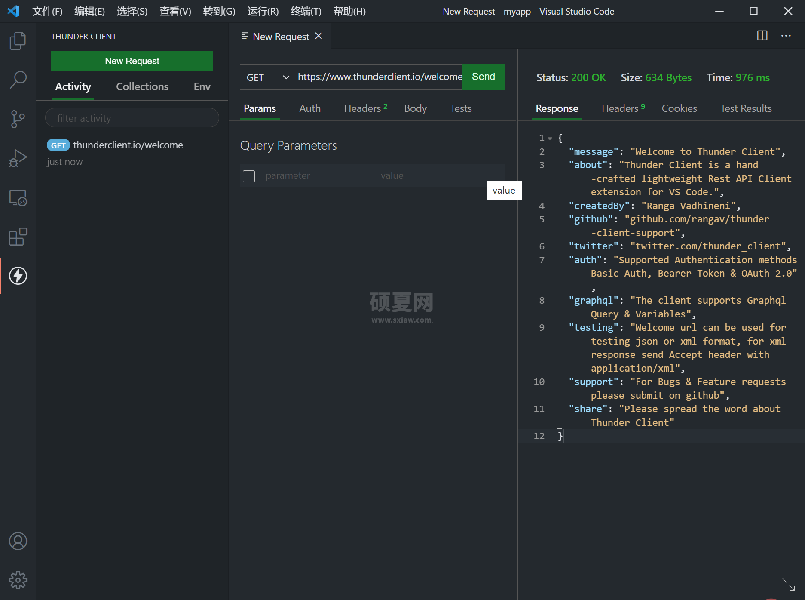Switch to the Collections tab
Screen dimensions: 805x600
point(142,87)
